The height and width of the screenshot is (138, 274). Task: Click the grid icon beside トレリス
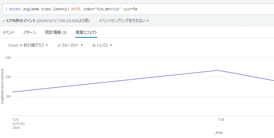(x=94, y=45)
